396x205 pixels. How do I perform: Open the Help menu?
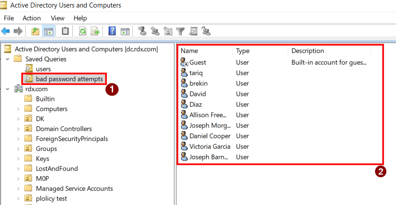pos(80,18)
